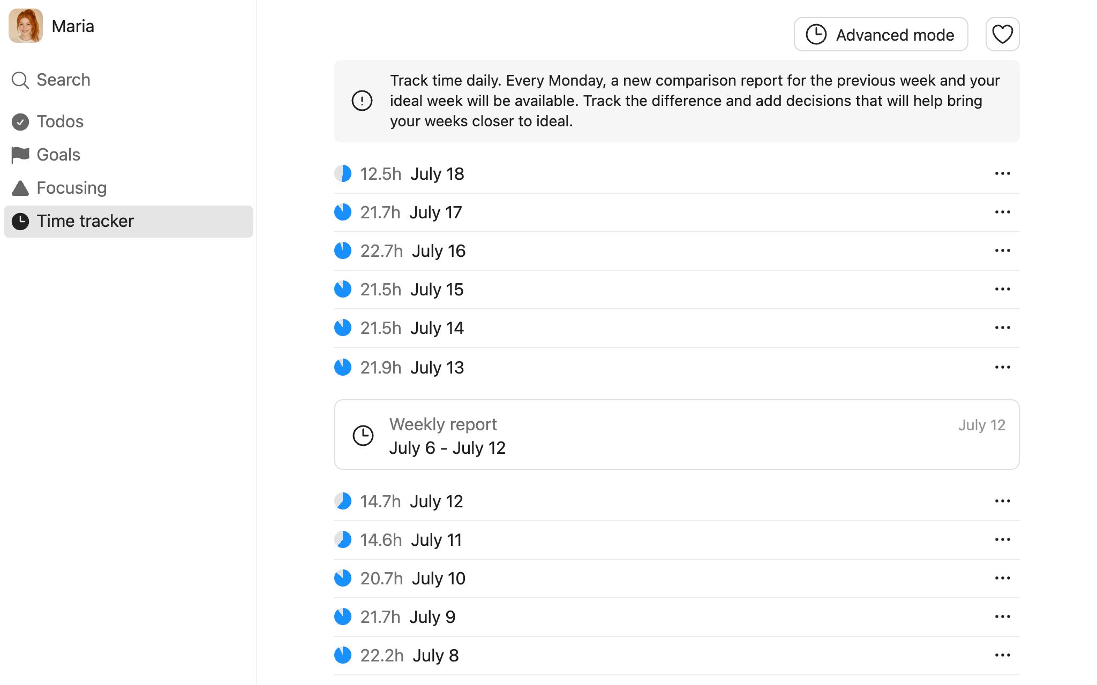Image resolution: width=1097 pixels, height=685 pixels.
Task: Click the July 14 pie progress icon
Action: point(343,328)
